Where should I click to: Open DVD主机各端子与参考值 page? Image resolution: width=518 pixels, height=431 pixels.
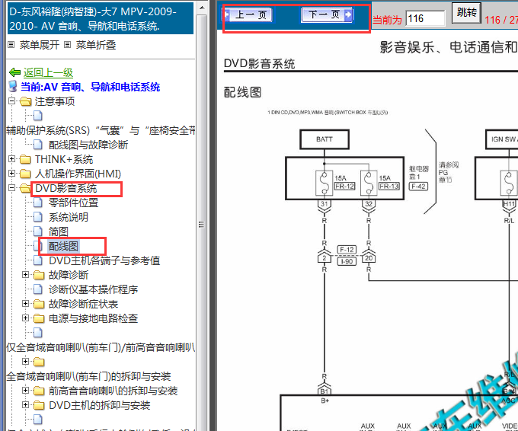tap(104, 260)
